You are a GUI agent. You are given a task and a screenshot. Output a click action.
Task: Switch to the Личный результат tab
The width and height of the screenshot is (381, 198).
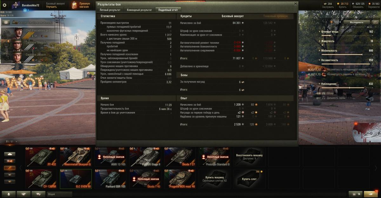pyautogui.click(x=109, y=10)
